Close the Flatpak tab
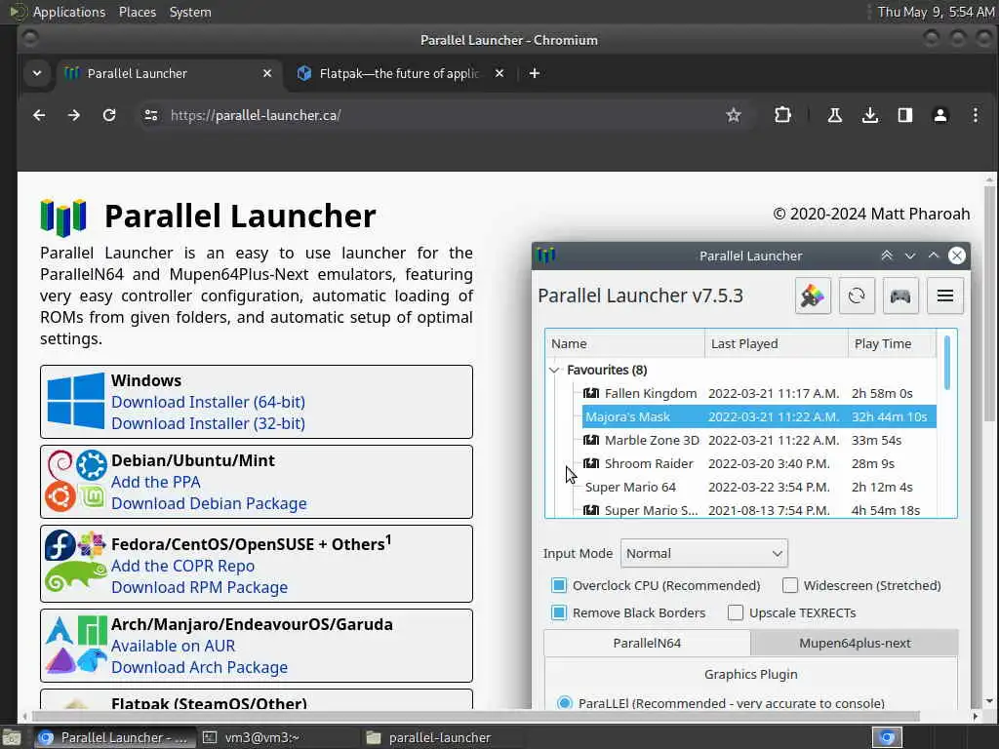The width and height of the screenshot is (999, 749). pos(499,73)
